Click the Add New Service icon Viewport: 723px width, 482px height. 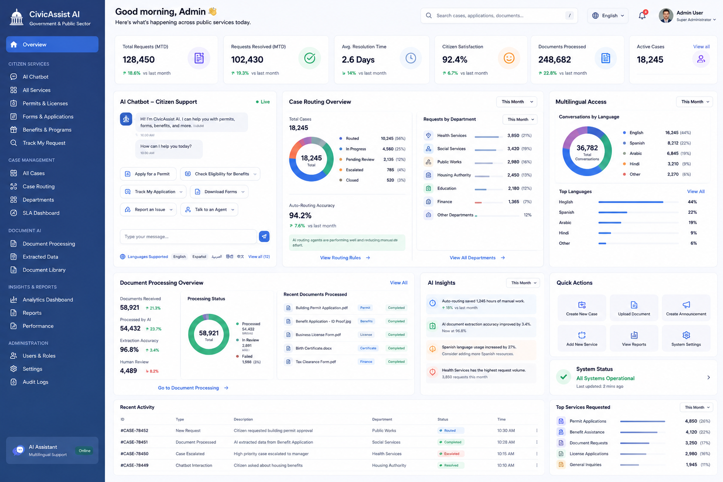[x=582, y=335]
